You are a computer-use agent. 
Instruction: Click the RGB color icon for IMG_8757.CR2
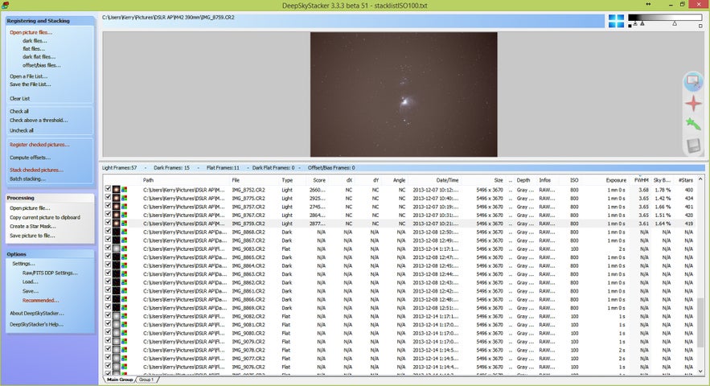point(124,207)
